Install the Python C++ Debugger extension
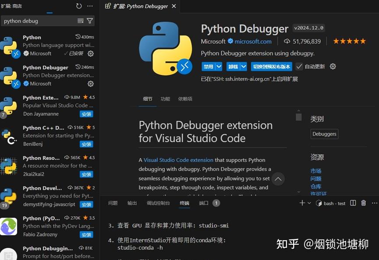 (x=86, y=144)
